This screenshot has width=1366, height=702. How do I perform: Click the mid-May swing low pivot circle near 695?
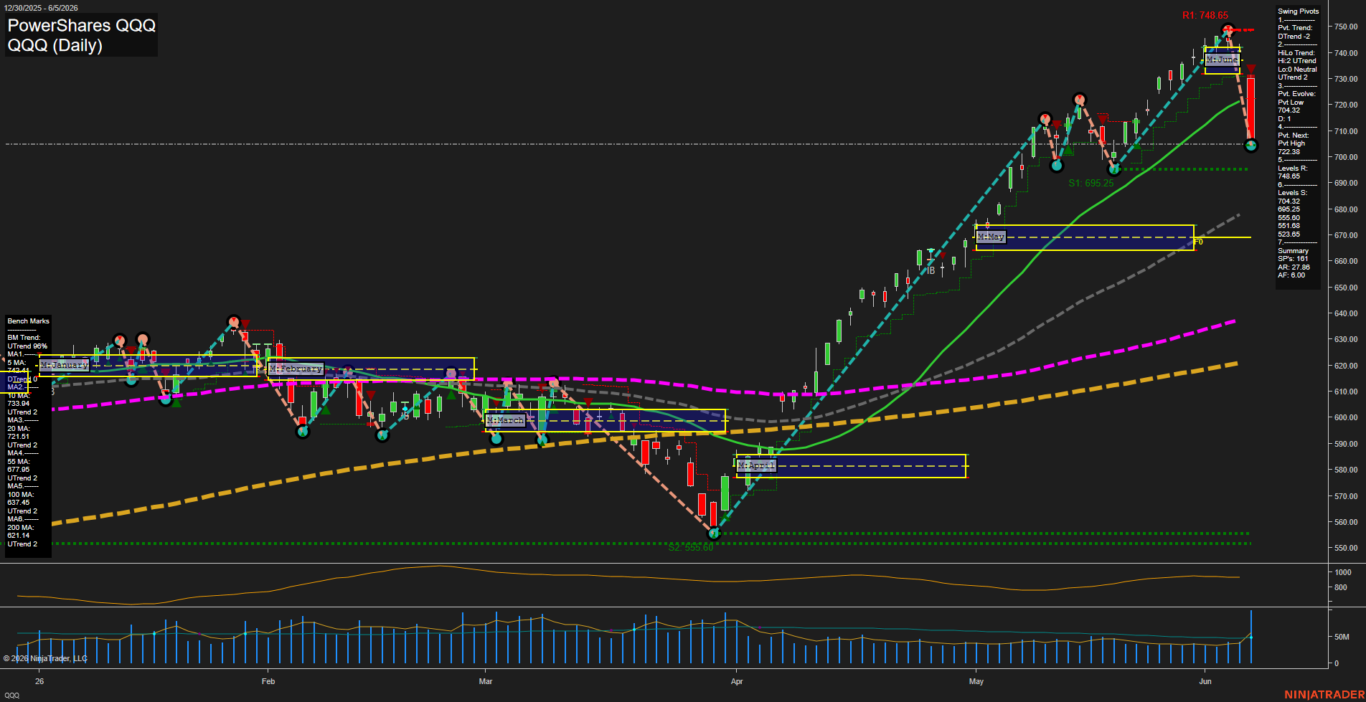pos(1114,170)
